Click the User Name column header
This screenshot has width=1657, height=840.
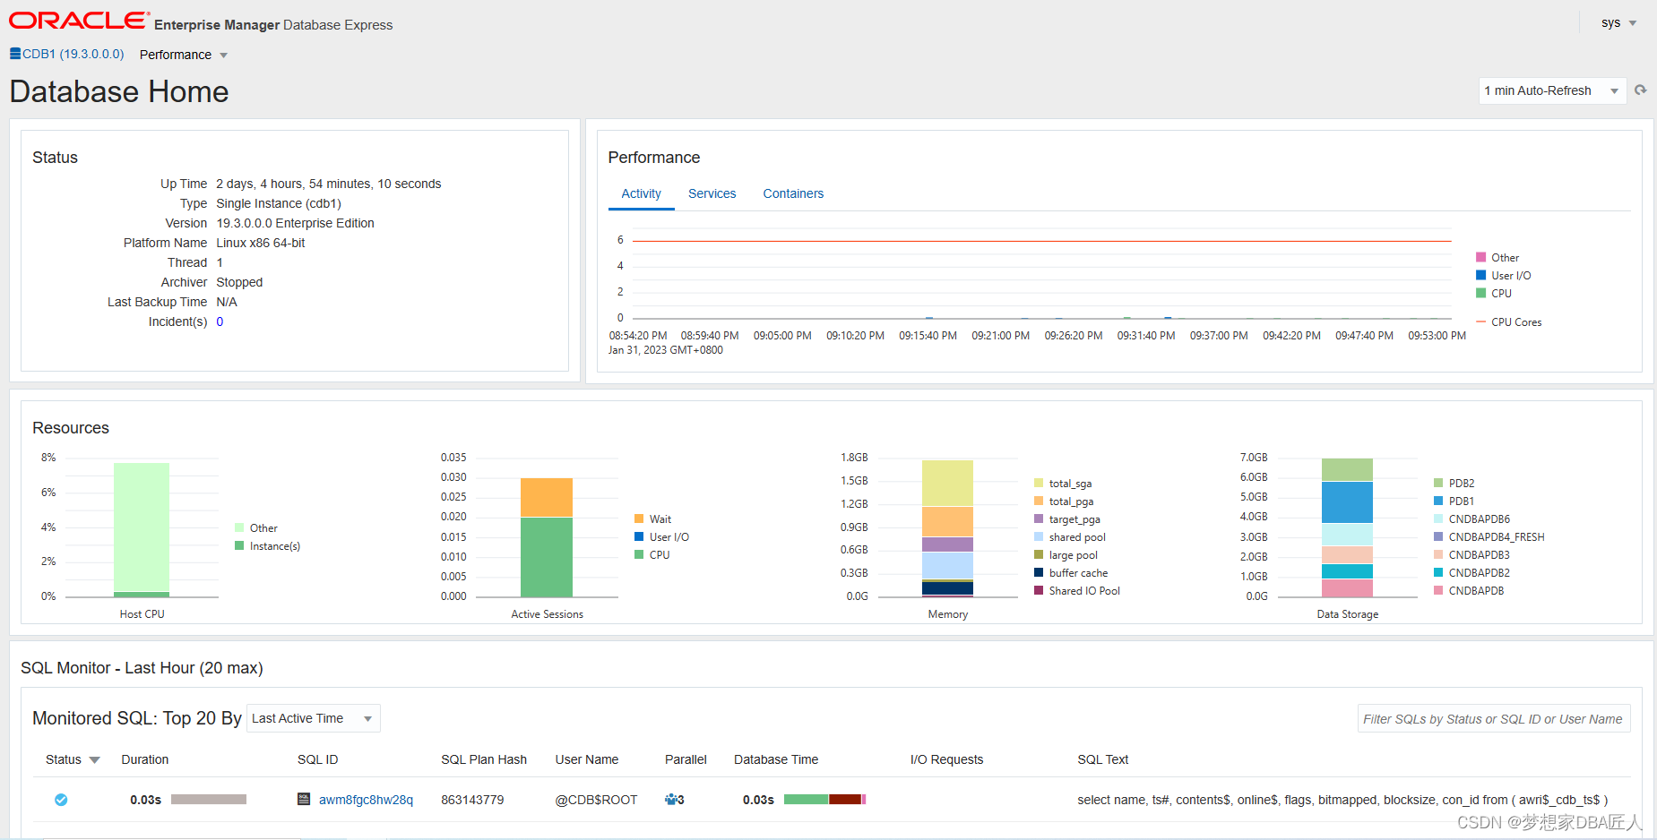coord(587,759)
